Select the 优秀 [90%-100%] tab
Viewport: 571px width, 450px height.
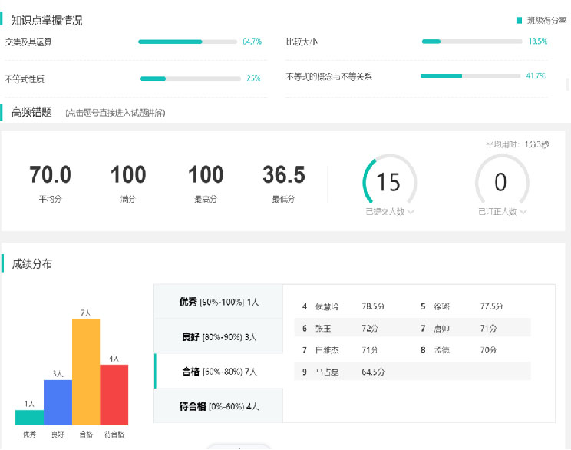[218, 303]
